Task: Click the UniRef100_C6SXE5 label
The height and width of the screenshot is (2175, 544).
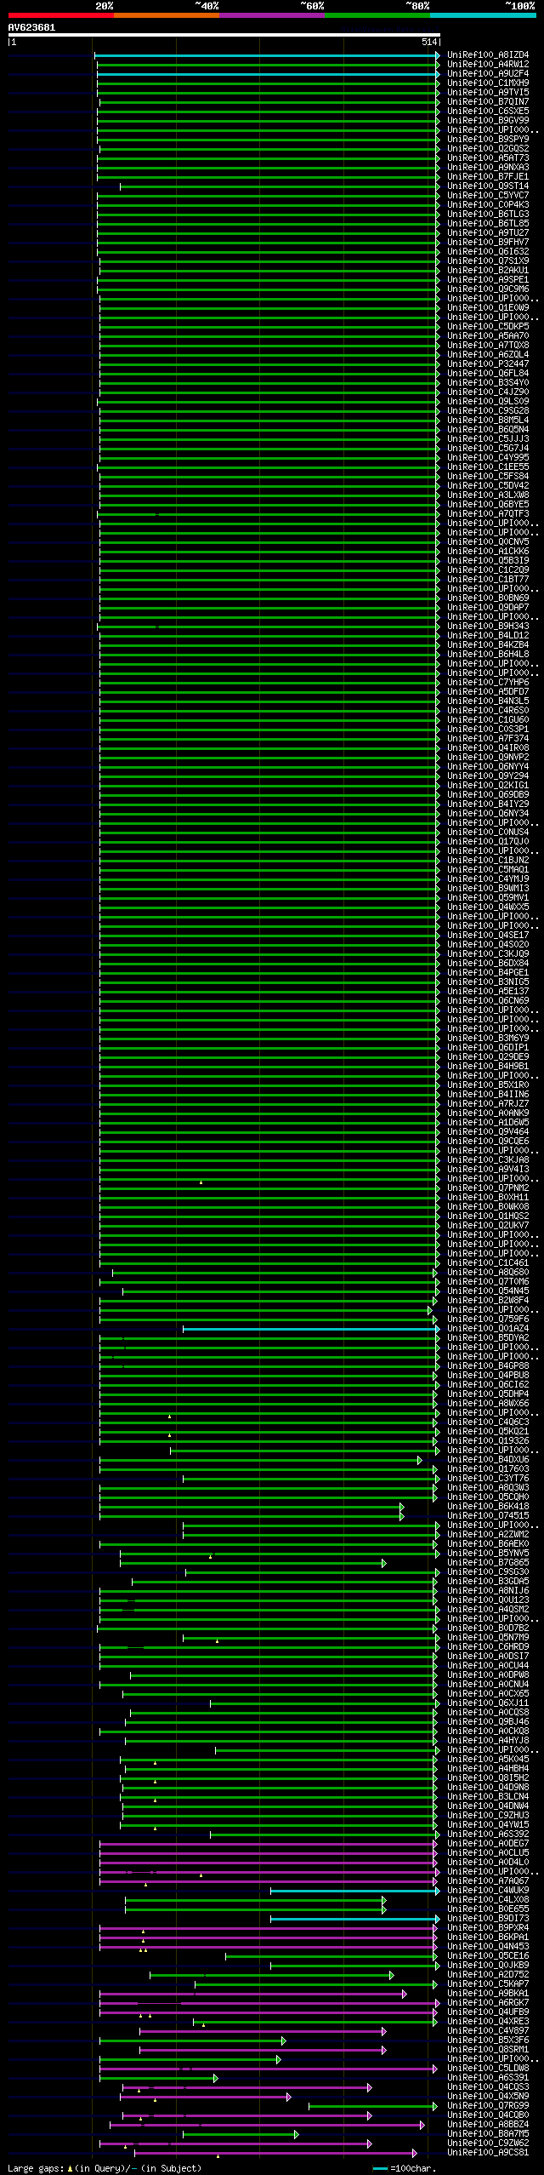Action: (488, 112)
